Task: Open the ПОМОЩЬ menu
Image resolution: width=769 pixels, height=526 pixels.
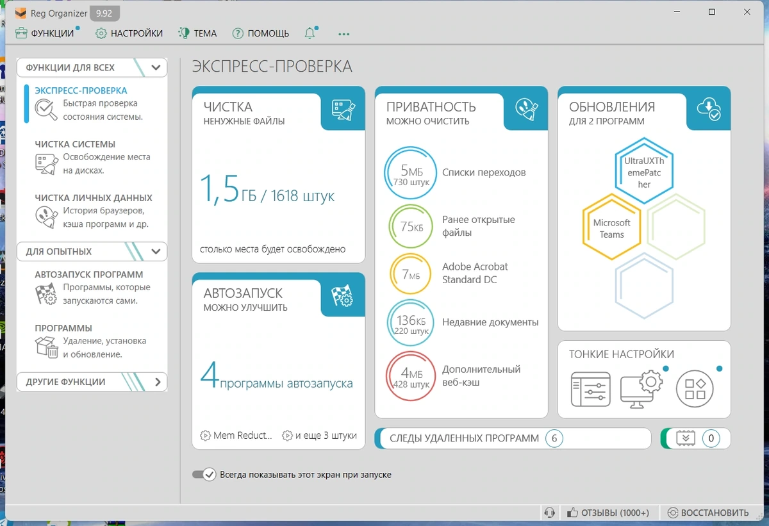Action: [261, 33]
